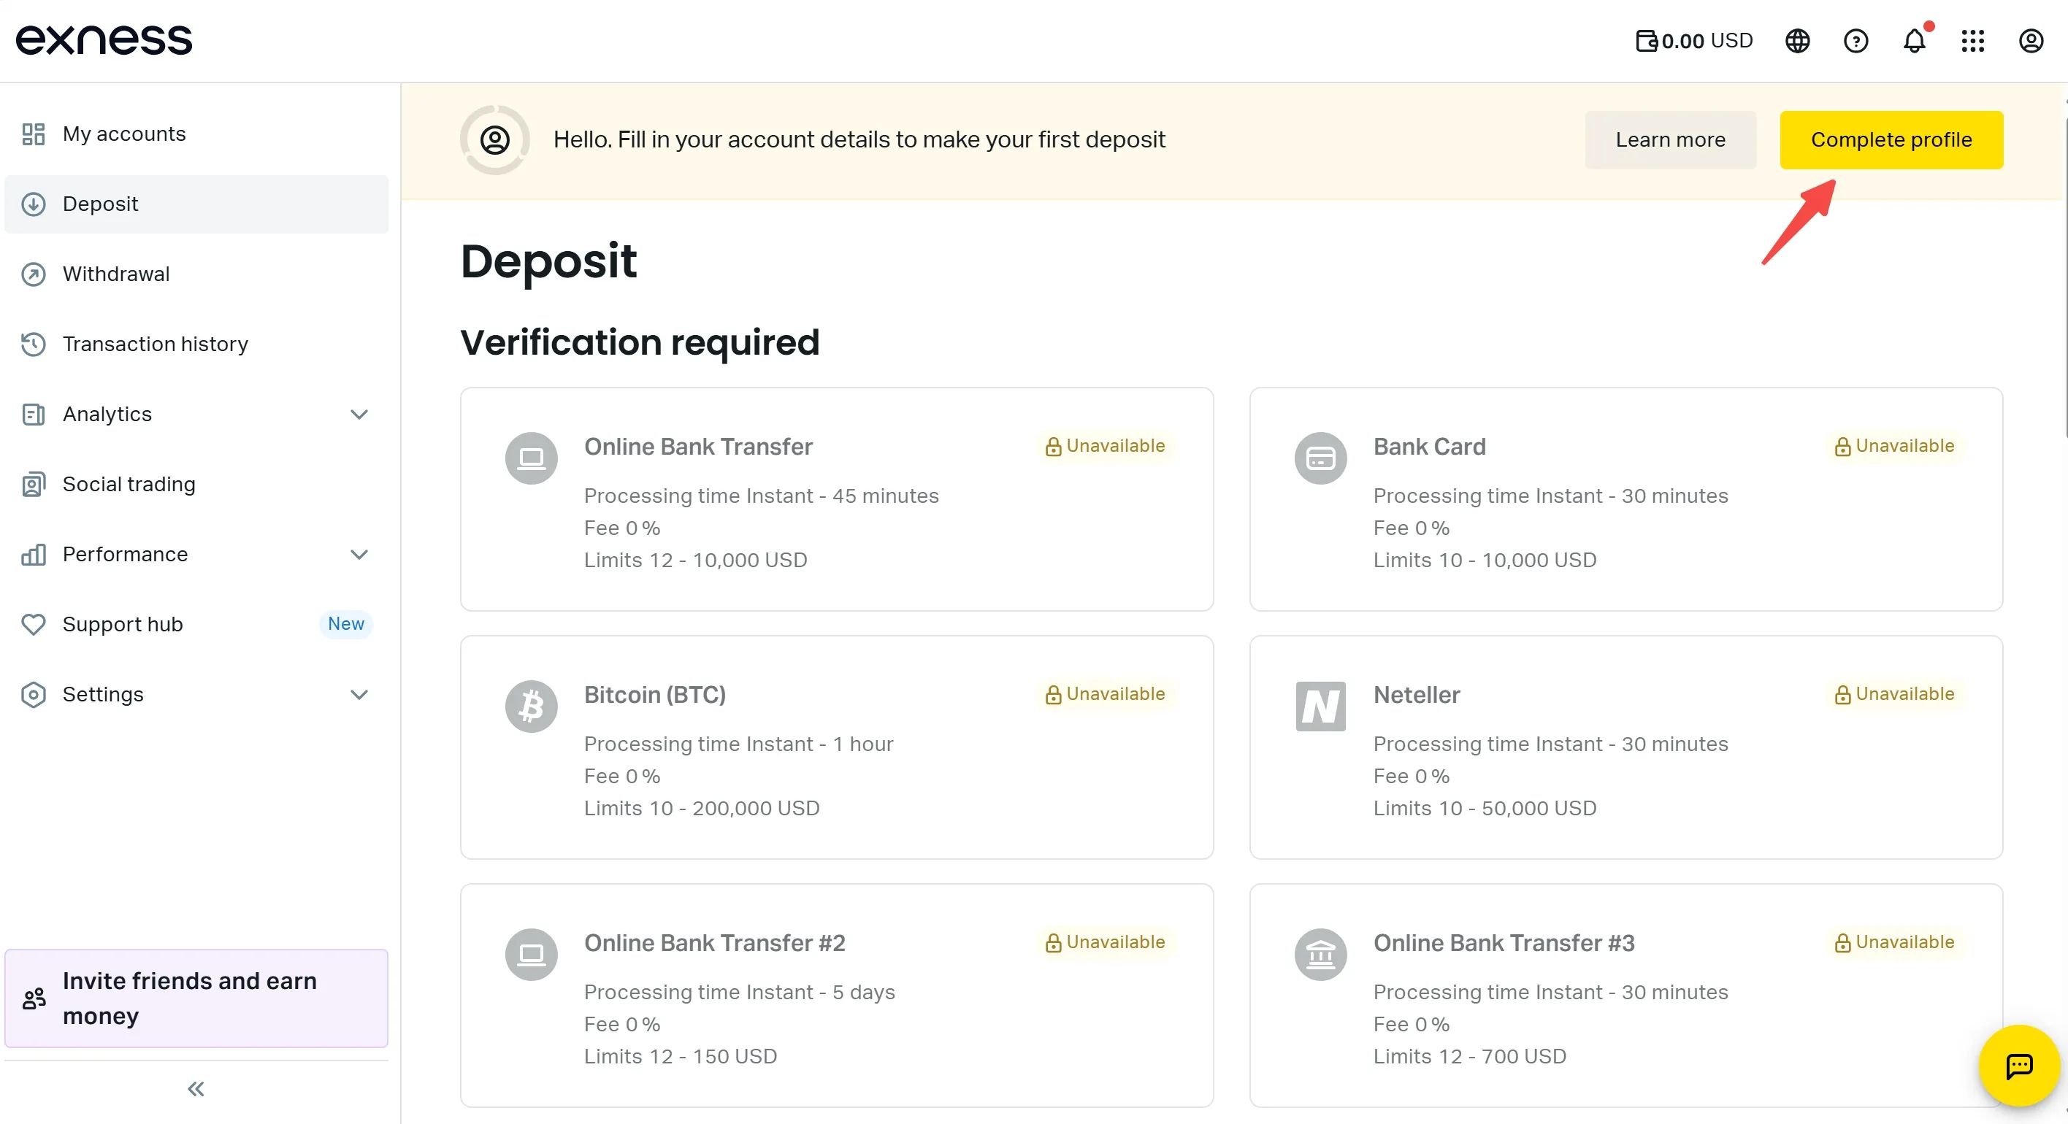Select the Bitcoin (BTC) title
Screen dimensions: 2068x1124
pos(654,695)
